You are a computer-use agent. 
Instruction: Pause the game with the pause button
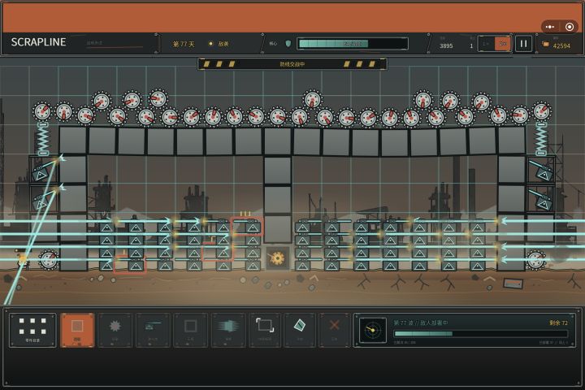(x=523, y=44)
